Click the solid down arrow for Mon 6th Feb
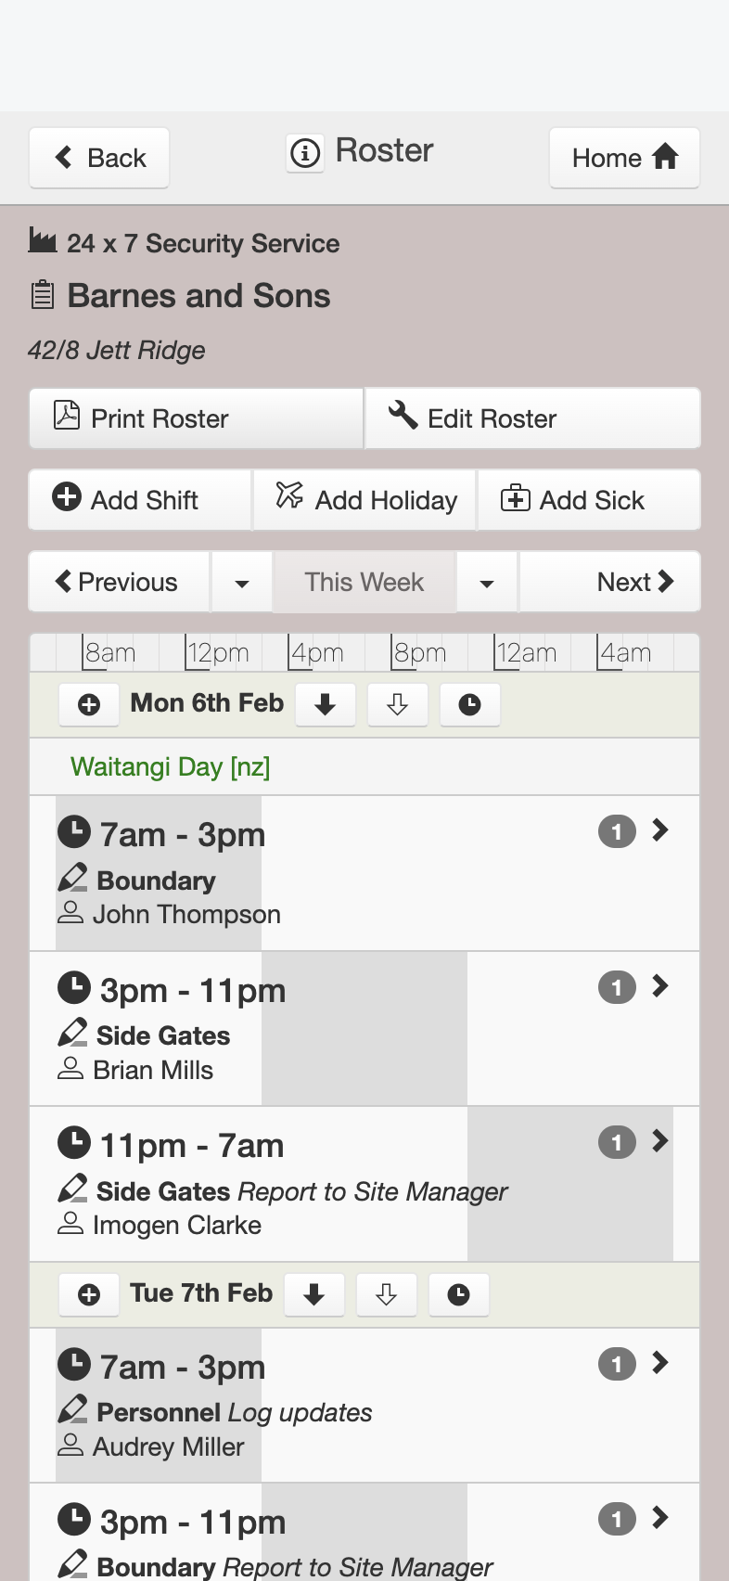This screenshot has width=729, height=1581. (x=325, y=705)
